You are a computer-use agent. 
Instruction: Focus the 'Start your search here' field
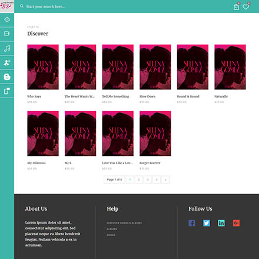tap(45, 6)
